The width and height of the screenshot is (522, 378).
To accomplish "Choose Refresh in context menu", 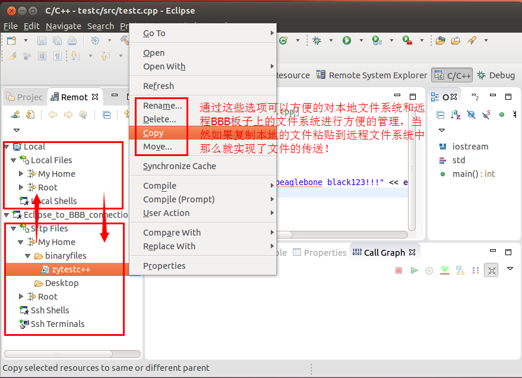I will [x=203, y=86].
